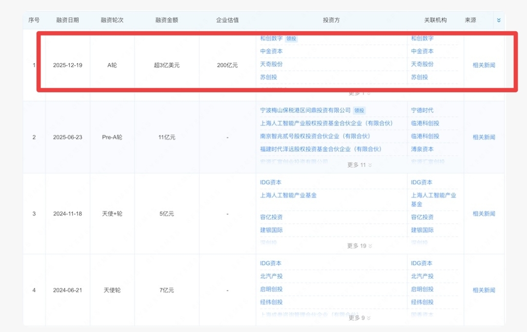Select round cell Pre-A轮
This screenshot has height=332, width=527.
(x=112, y=137)
